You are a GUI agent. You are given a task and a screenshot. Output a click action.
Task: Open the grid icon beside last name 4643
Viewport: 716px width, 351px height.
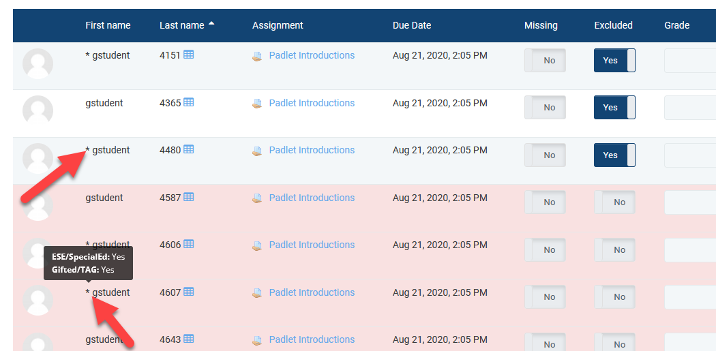tap(189, 339)
